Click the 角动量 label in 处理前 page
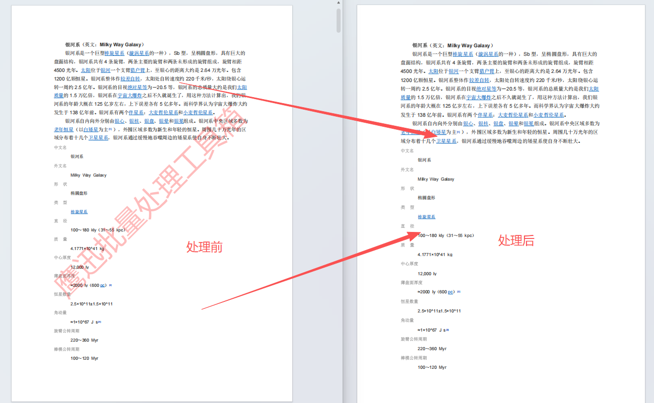Viewport: 654px width, 403px height. click(60, 312)
